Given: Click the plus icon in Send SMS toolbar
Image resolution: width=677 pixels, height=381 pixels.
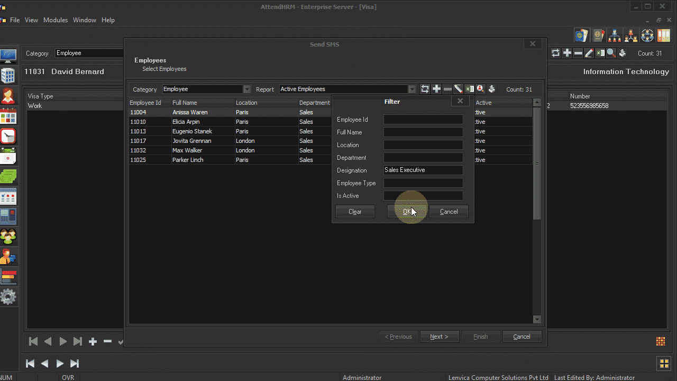Looking at the screenshot, I should pos(436,89).
